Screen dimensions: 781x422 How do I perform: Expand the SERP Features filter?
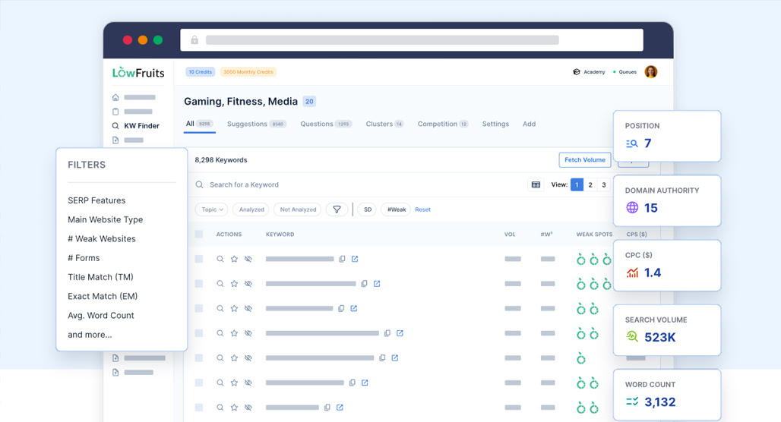pyautogui.click(x=96, y=200)
